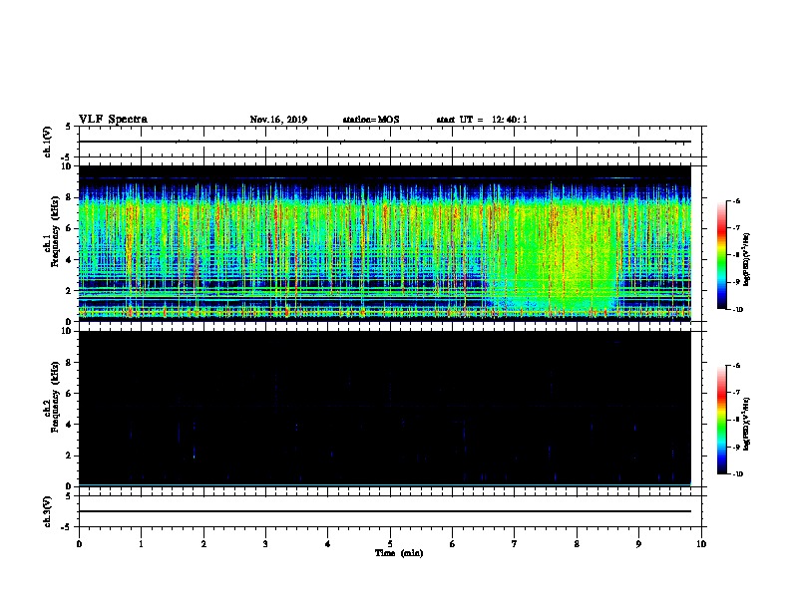Viewport: 790px width, 610px height.
Task: Click the "-6" label on ch.1 colorbar
Action: [736, 200]
